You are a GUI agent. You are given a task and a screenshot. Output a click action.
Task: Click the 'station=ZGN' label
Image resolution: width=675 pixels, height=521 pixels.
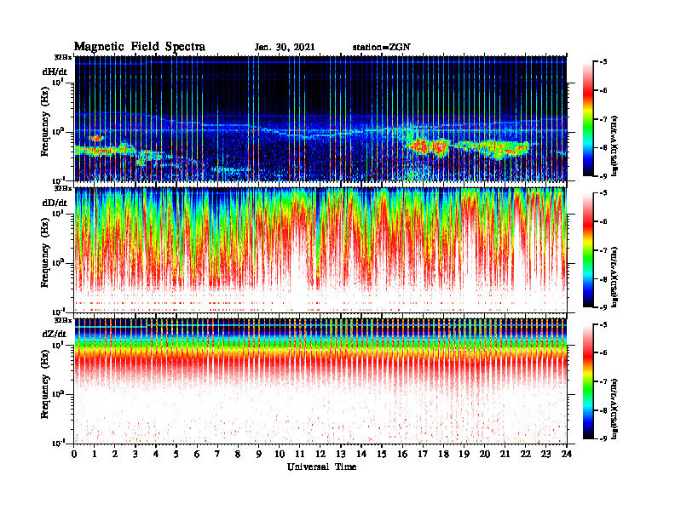tap(382, 48)
